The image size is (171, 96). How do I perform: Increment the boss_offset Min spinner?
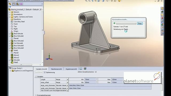(x=97, y=82)
